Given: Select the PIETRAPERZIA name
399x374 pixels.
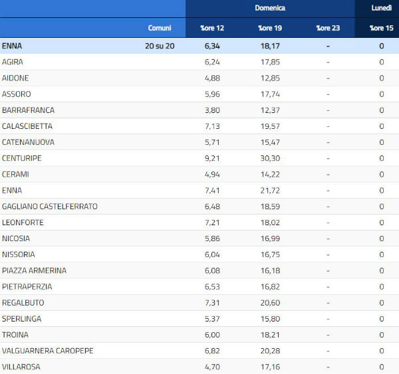Looking at the screenshot, I should [x=27, y=287].
